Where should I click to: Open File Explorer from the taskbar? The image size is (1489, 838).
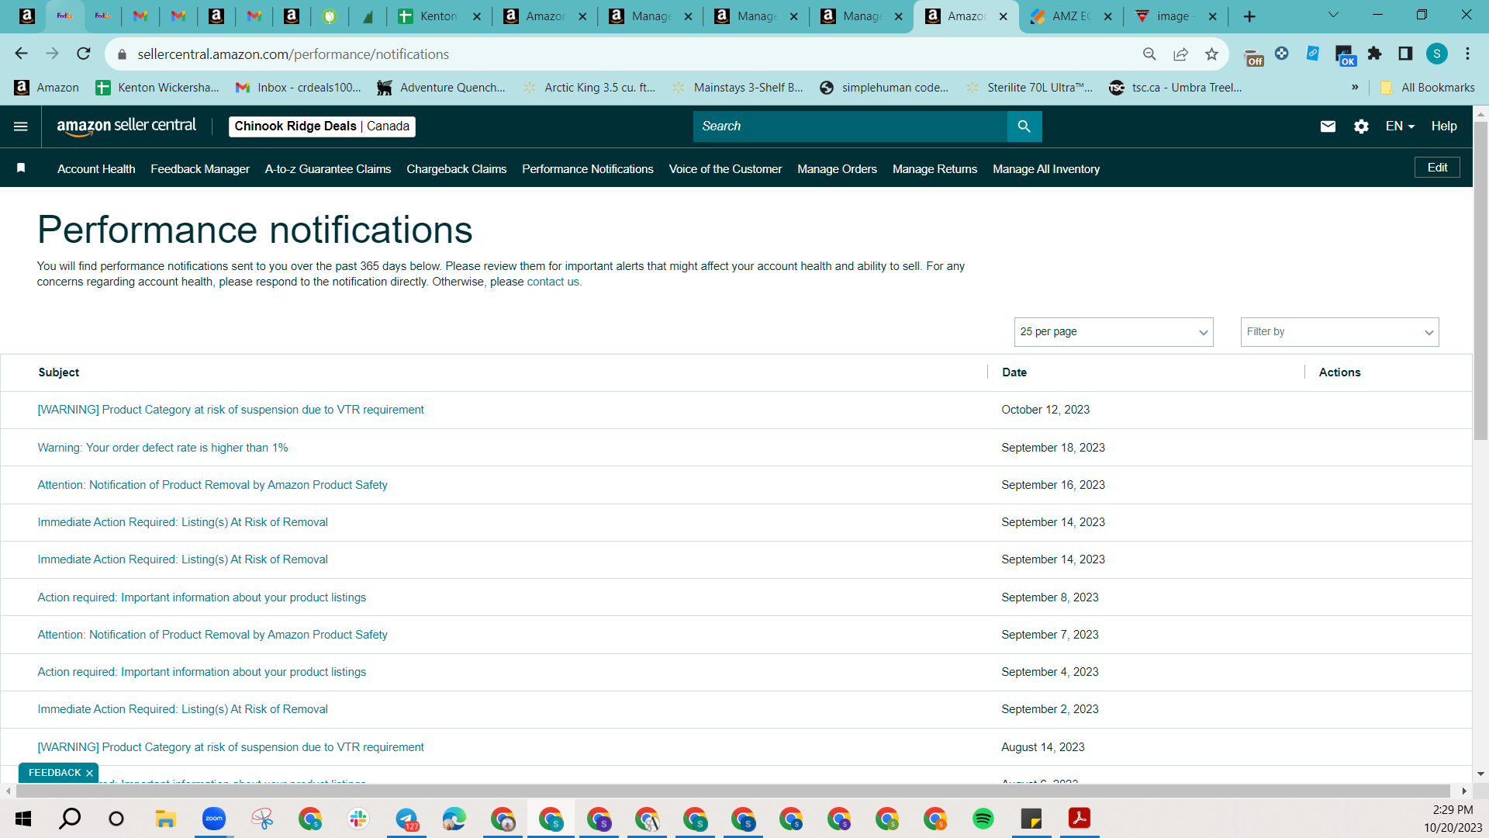pos(165,819)
